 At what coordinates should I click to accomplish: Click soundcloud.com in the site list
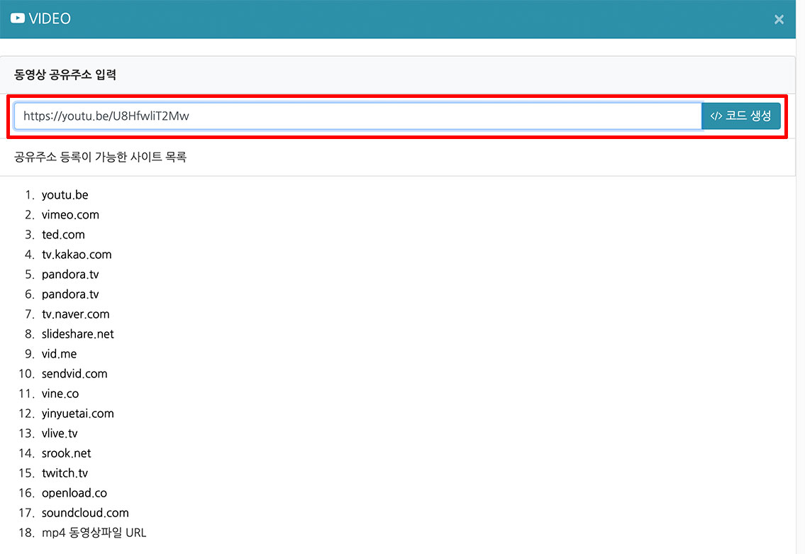pos(85,513)
